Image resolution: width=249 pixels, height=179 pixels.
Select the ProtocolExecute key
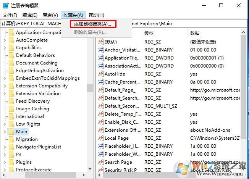tap(34, 169)
